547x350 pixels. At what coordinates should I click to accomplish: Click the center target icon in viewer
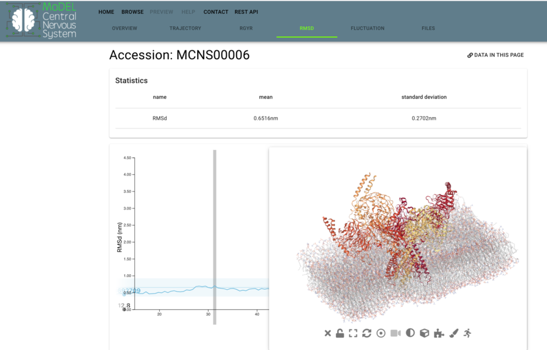(381, 333)
